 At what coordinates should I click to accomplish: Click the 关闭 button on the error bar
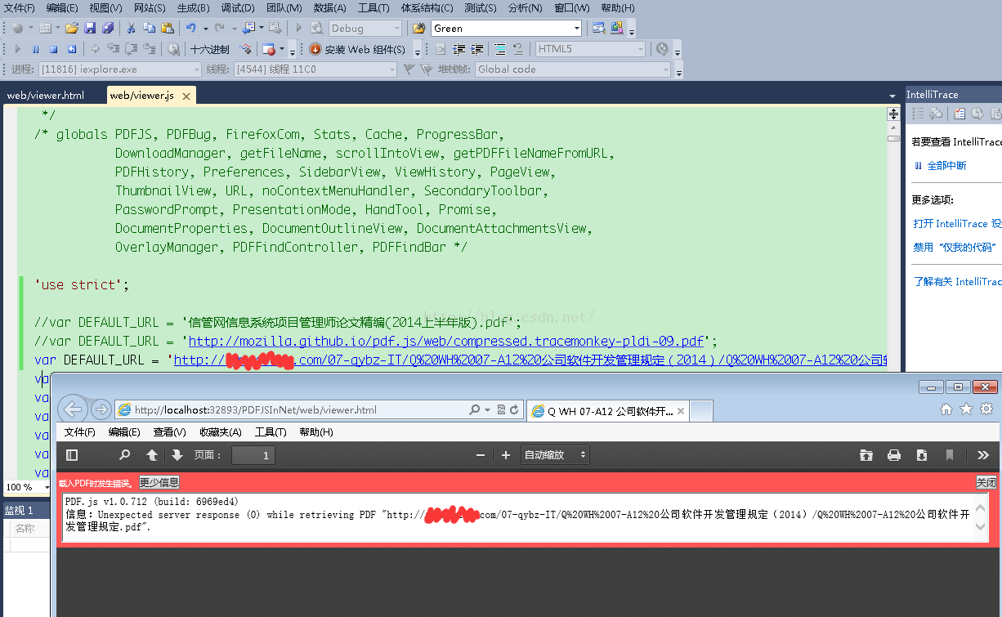(986, 483)
